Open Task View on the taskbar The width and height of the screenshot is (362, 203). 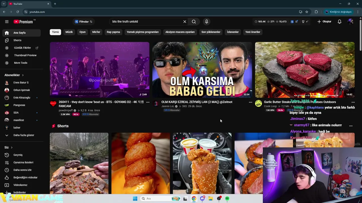click(x=185, y=198)
